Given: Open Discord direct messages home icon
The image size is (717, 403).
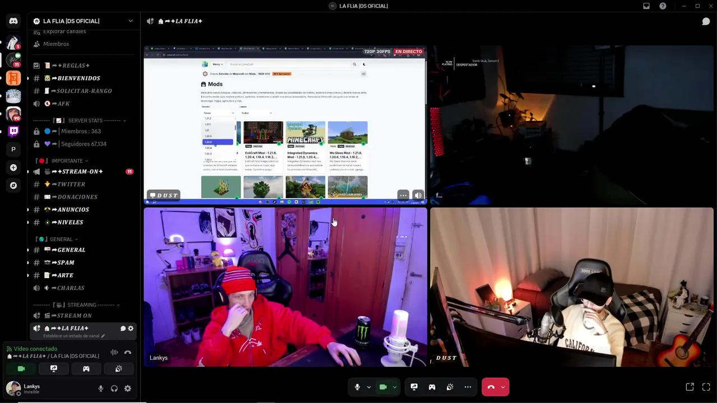Looking at the screenshot, I should click(x=13, y=21).
